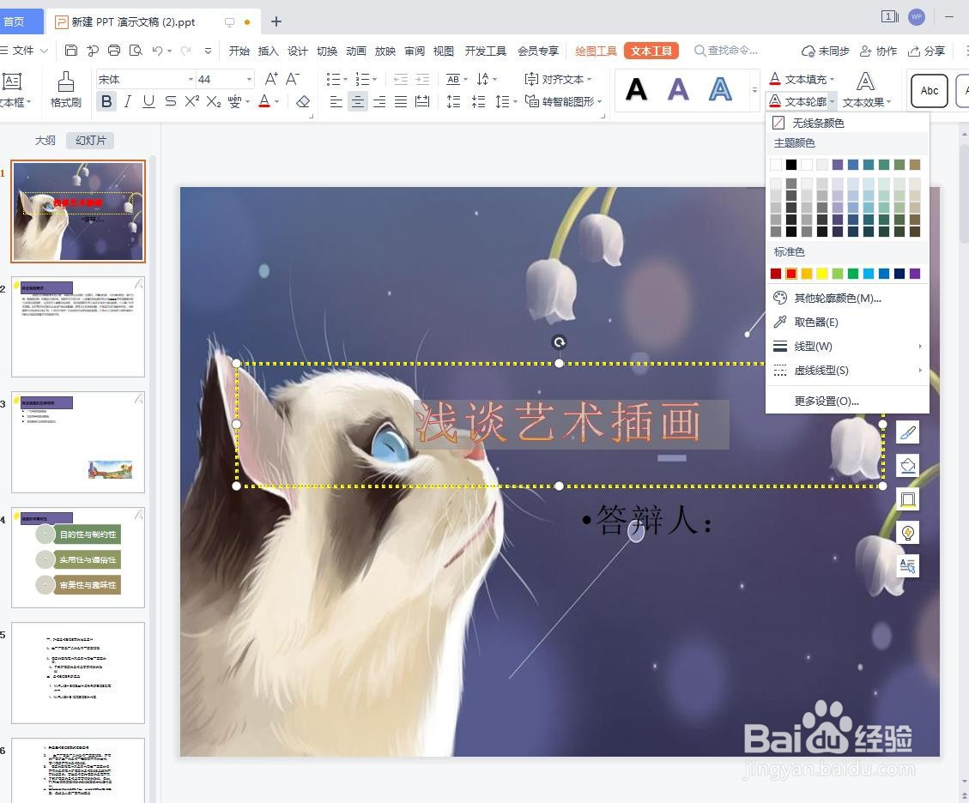Click the clear formatting eraser icon
The image size is (969, 803).
[x=303, y=101]
